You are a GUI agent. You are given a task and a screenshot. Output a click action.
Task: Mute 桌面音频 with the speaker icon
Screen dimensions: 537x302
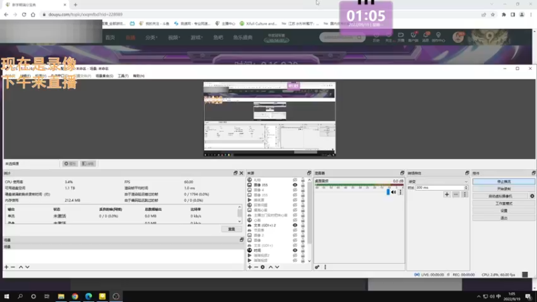(x=393, y=193)
